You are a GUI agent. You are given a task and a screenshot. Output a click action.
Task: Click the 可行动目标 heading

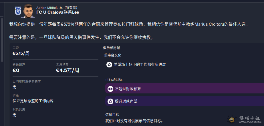coord(114,79)
